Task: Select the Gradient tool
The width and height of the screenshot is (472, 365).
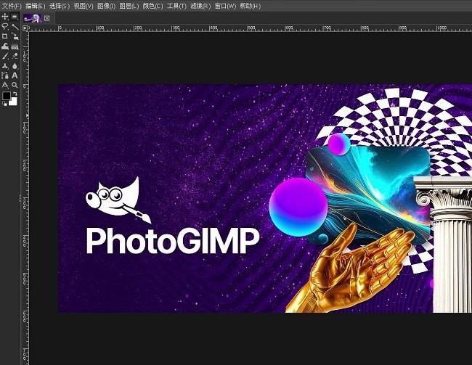Action: [x=15, y=46]
